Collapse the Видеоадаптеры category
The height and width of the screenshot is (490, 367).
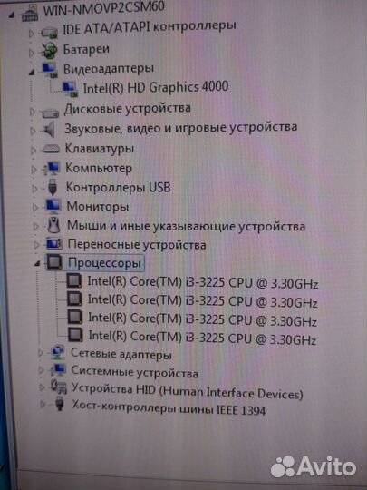click(32, 73)
